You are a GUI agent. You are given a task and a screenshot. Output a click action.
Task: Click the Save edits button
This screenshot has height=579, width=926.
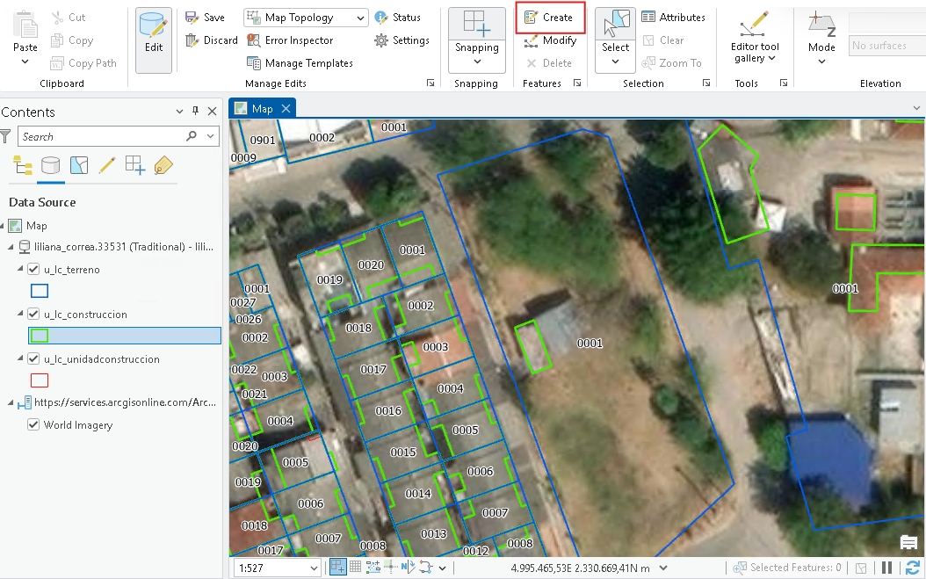pos(205,18)
